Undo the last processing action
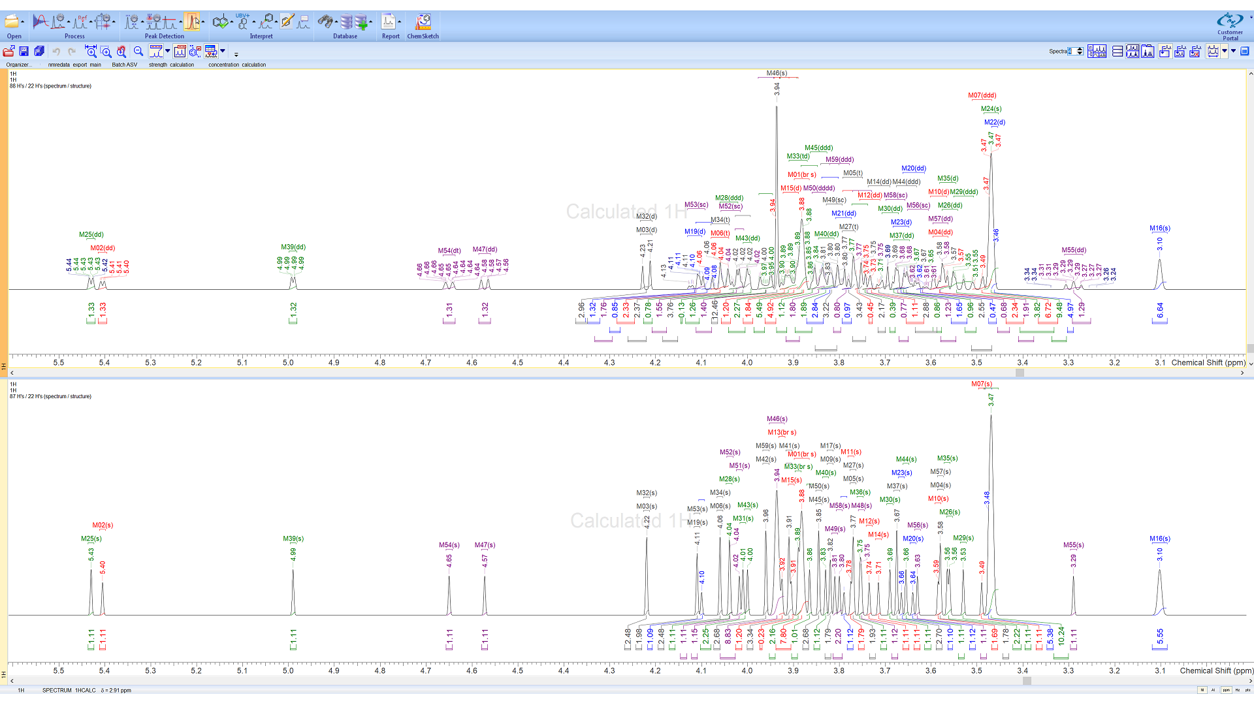 [x=57, y=52]
